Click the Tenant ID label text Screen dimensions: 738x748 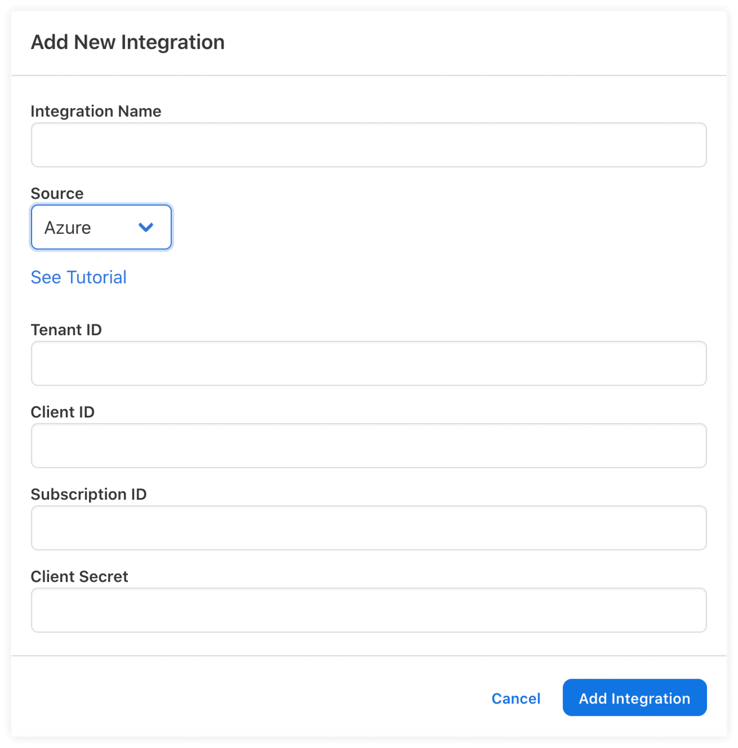(66, 330)
